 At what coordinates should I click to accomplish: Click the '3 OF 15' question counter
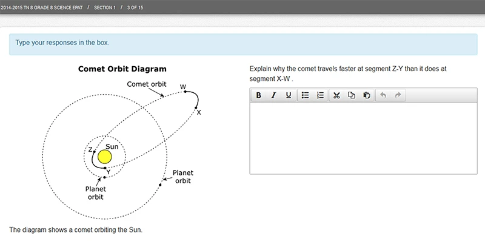coord(135,8)
